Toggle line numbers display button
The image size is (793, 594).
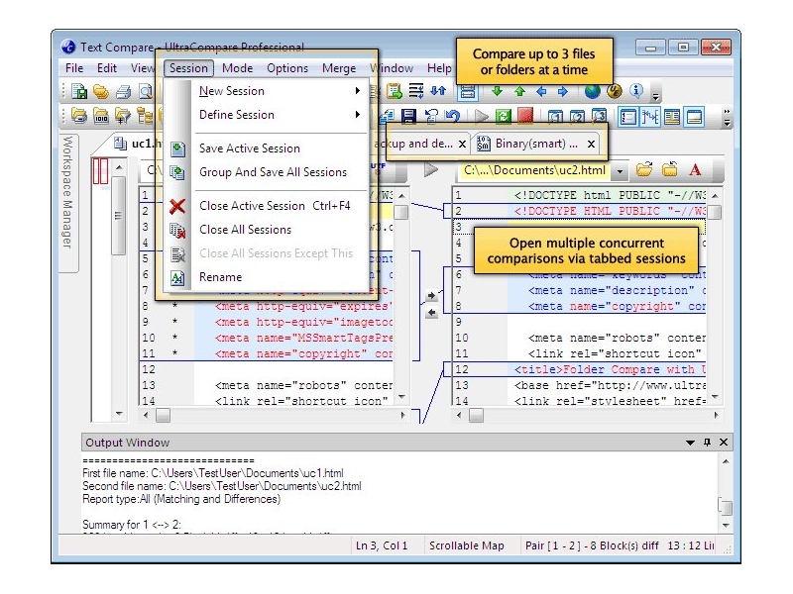point(628,117)
